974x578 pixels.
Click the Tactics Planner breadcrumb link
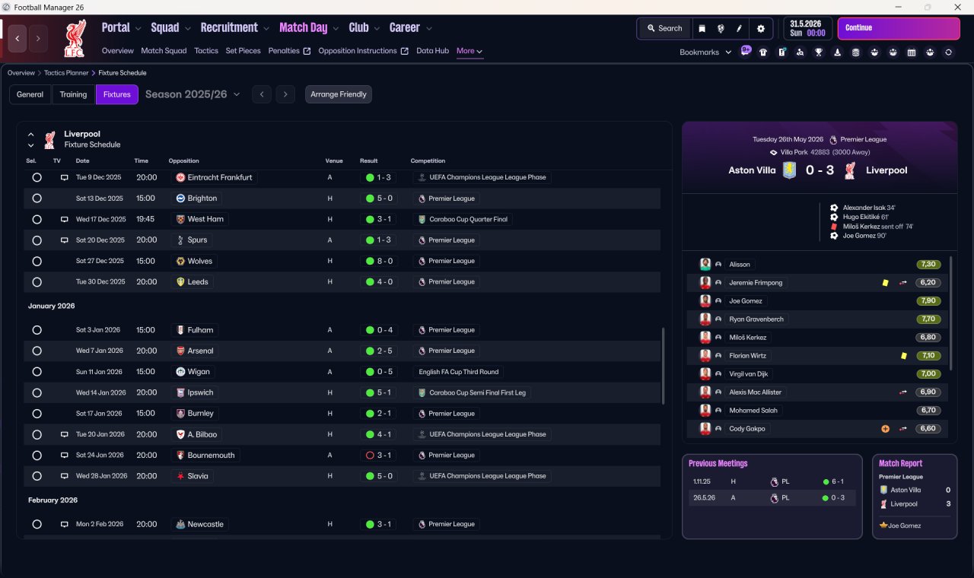click(x=66, y=73)
